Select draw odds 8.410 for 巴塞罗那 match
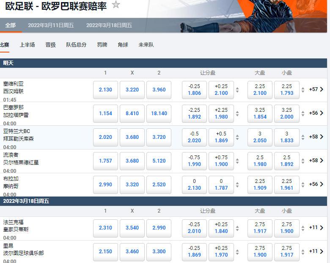This screenshot has width=330, height=263. pos(132,114)
